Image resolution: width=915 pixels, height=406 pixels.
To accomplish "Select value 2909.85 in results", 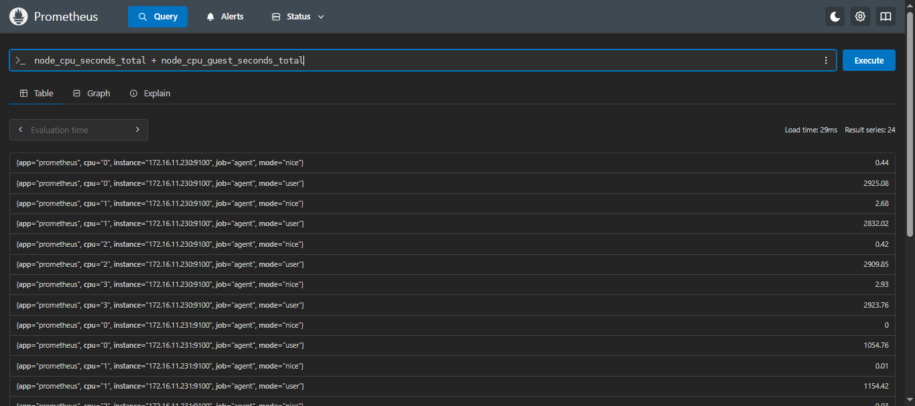I will 876,264.
